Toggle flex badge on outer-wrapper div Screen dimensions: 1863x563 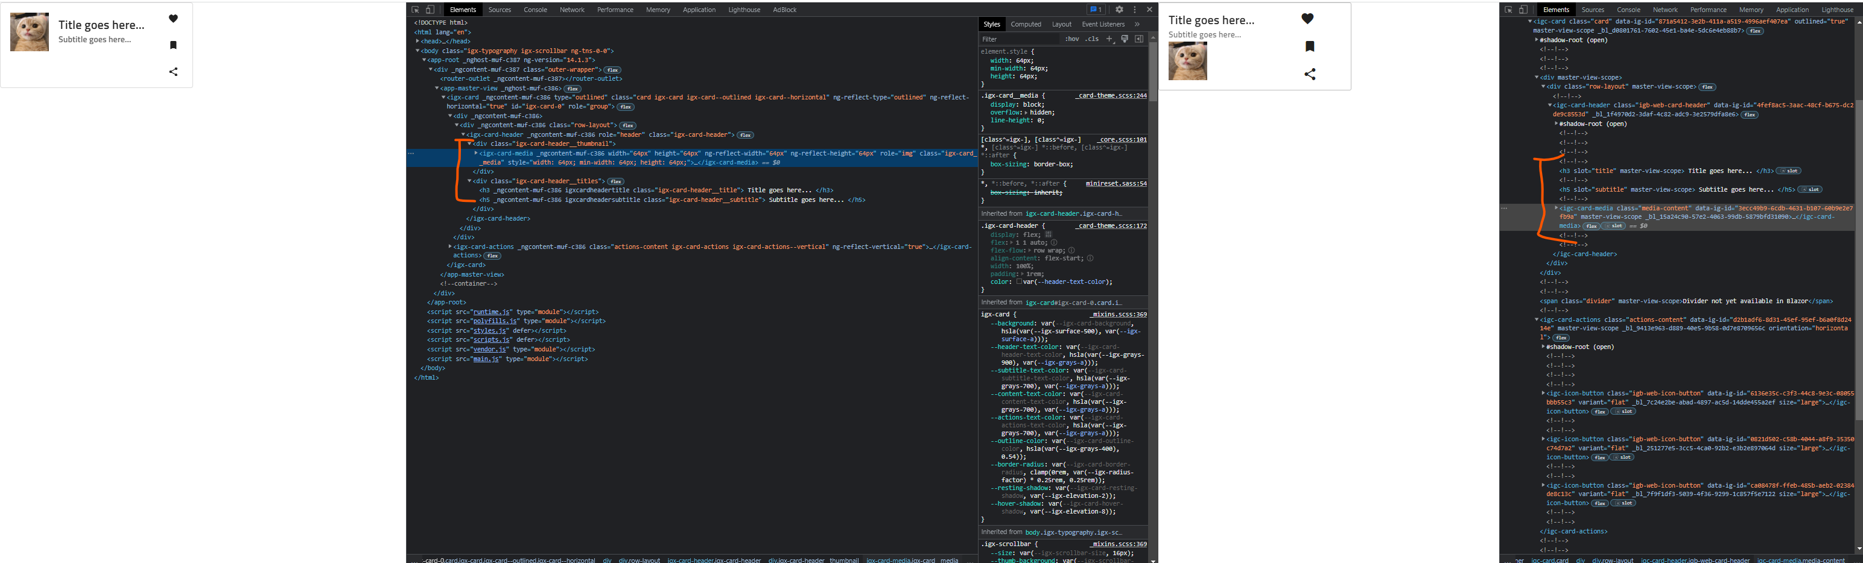[x=614, y=69]
